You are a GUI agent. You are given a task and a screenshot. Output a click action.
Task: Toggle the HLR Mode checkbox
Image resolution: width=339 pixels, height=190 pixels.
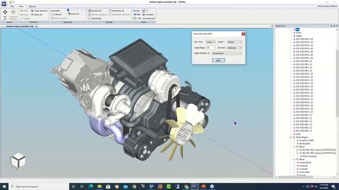pos(90,18)
